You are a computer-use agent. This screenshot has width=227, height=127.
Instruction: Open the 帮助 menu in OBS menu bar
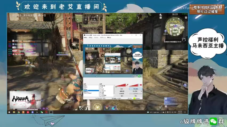tap(109, 38)
